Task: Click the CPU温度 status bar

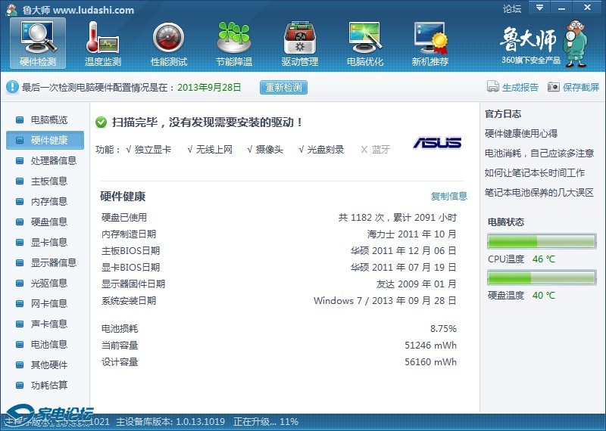Action: [541, 242]
